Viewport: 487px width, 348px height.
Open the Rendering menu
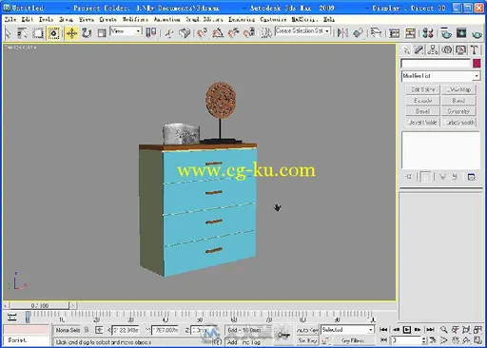tap(242, 20)
